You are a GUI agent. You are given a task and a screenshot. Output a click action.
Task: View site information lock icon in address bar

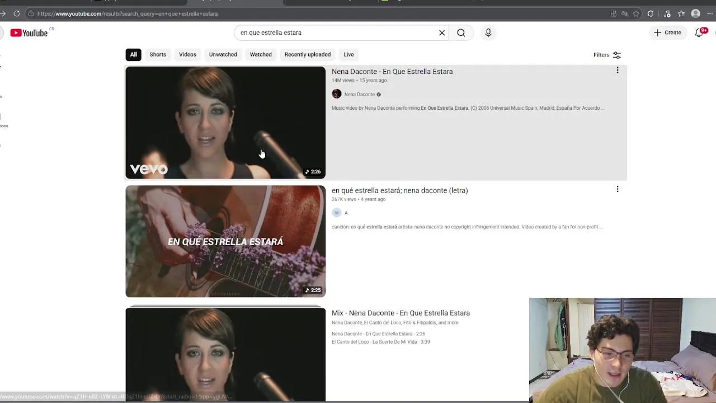31,13
